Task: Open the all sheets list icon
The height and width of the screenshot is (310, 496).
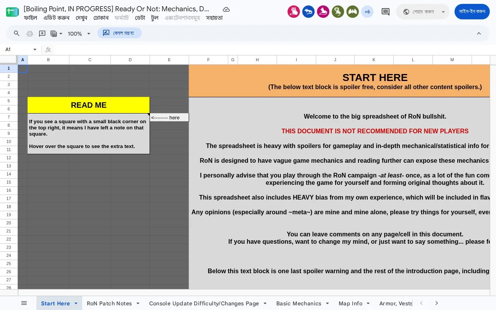Action: (24, 303)
